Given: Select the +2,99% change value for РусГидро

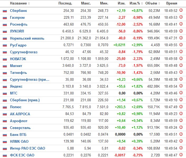Looking at the screenshot, I should coord(137,45).
